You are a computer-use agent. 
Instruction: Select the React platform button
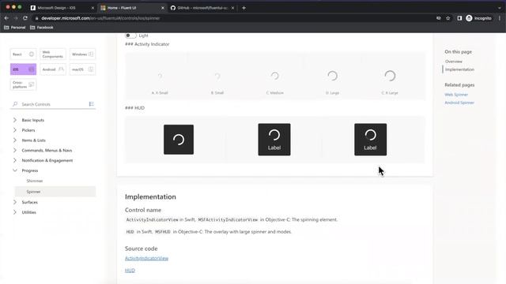pyautogui.click(x=23, y=54)
